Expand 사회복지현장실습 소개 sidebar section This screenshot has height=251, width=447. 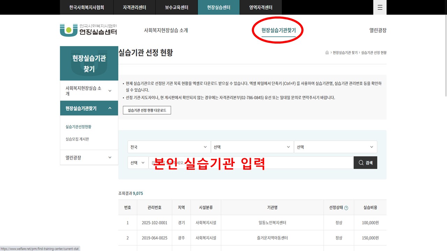[89, 91]
